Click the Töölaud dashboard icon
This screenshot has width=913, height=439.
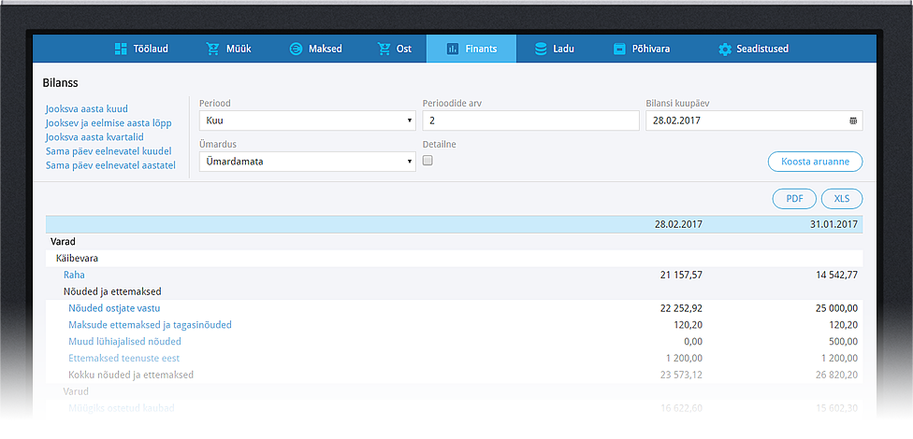120,49
